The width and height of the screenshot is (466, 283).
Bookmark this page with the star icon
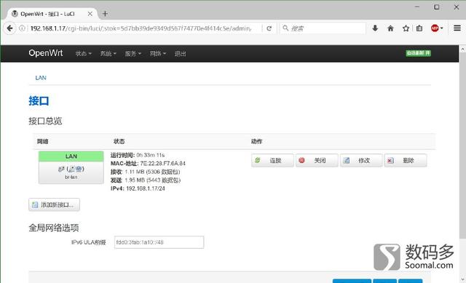click(x=406, y=28)
